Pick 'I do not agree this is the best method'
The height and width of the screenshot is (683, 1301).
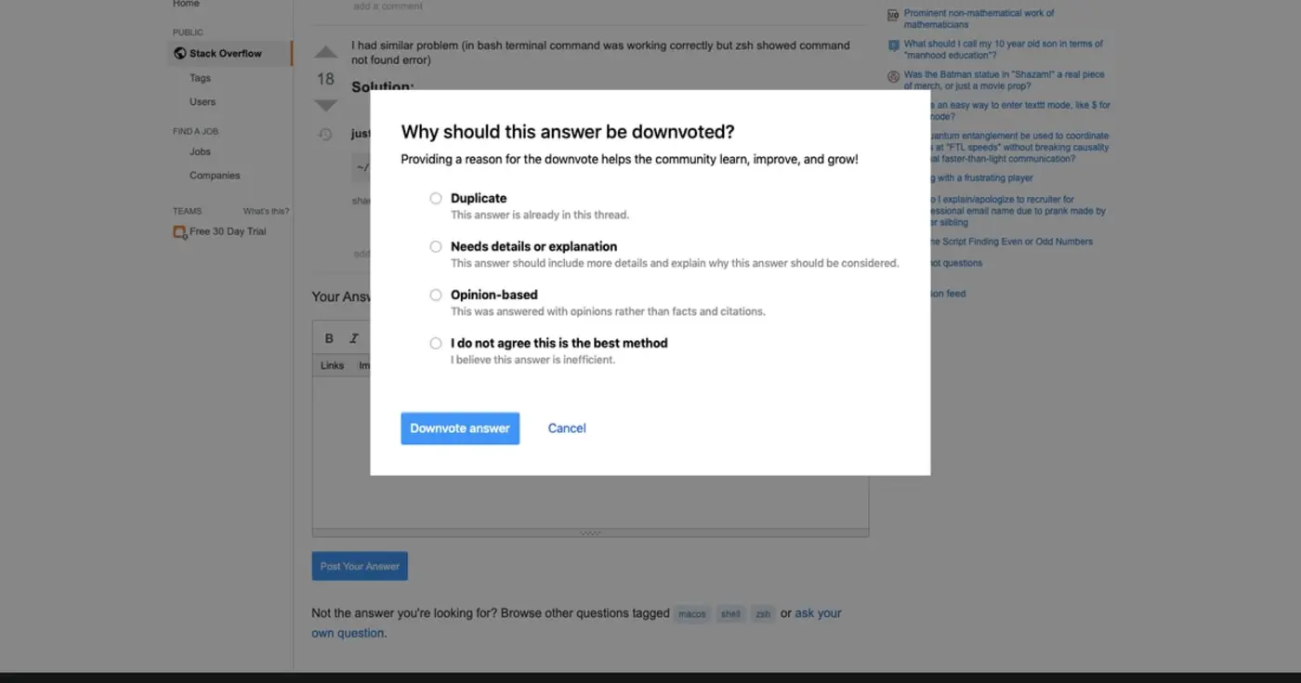[436, 343]
